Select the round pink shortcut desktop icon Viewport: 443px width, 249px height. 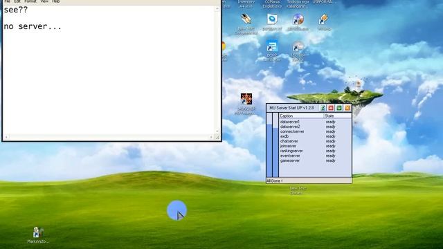click(x=298, y=46)
